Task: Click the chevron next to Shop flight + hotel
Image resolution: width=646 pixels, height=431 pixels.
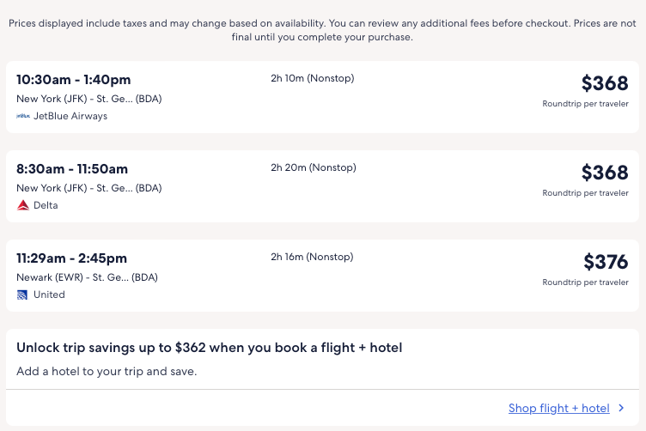Action: click(x=621, y=408)
